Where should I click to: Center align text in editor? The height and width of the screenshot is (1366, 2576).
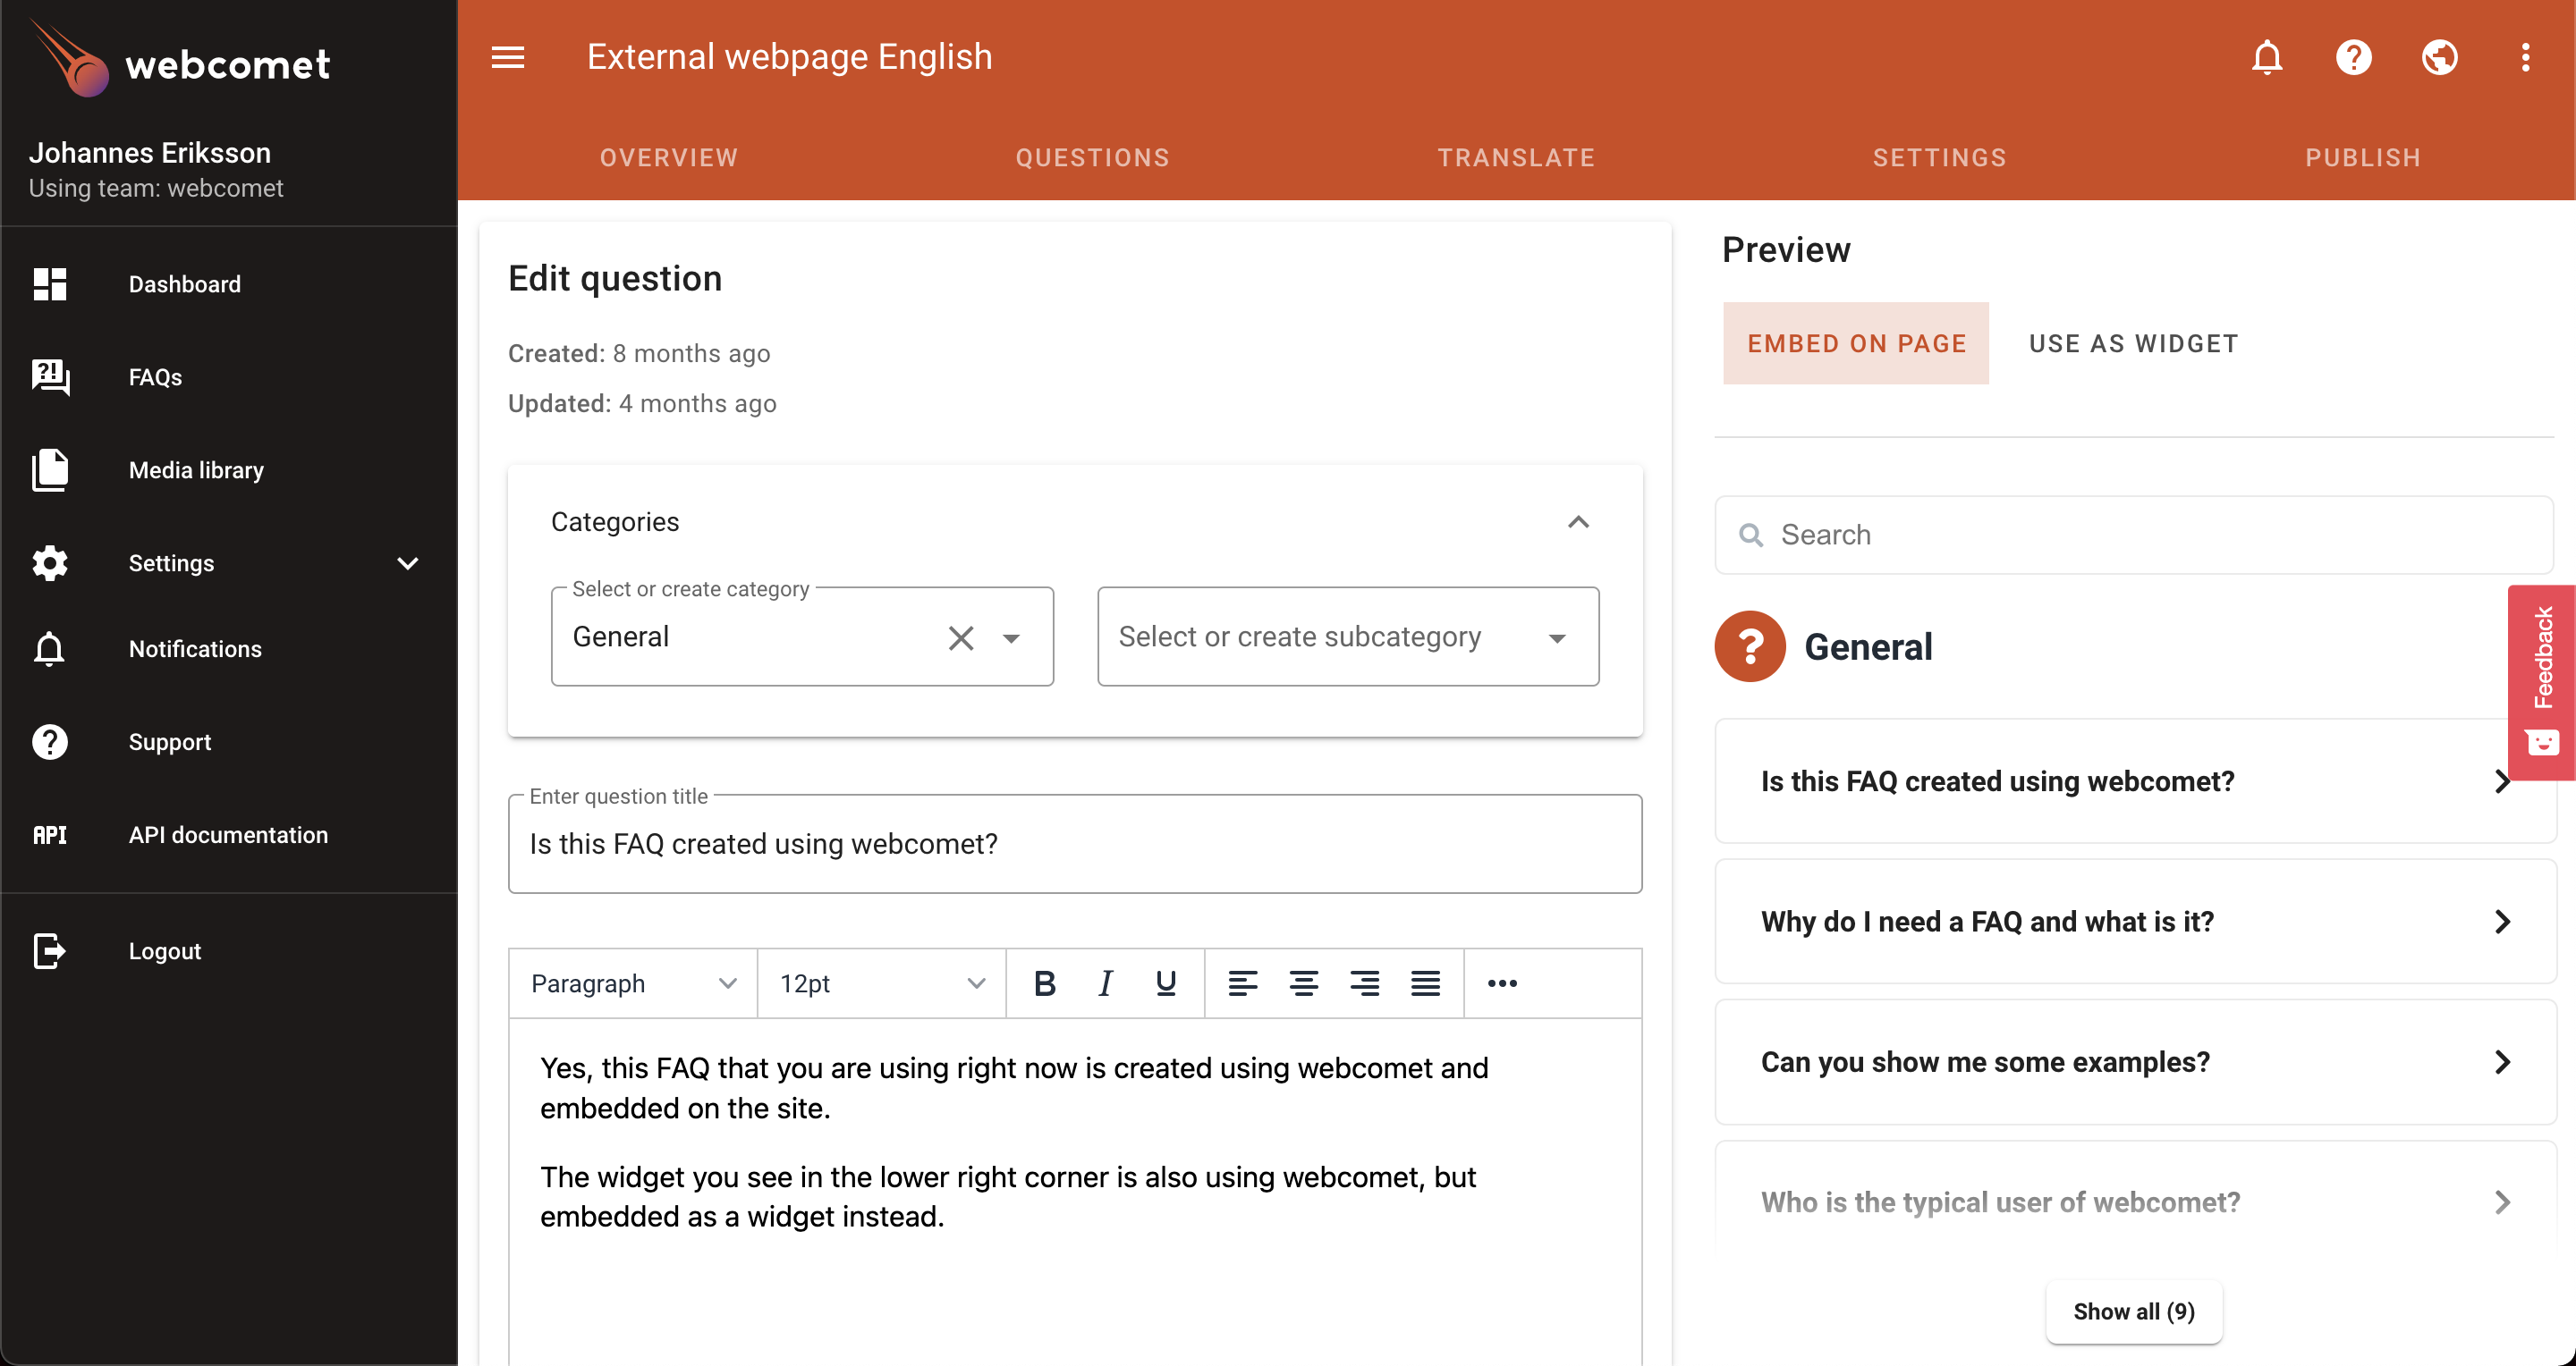[1303, 983]
